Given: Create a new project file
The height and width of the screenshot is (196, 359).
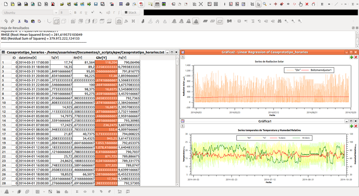Looking at the screenshot, I should coord(5,4).
